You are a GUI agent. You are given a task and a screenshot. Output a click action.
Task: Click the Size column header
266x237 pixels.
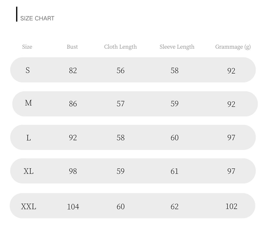pyautogui.click(x=27, y=47)
